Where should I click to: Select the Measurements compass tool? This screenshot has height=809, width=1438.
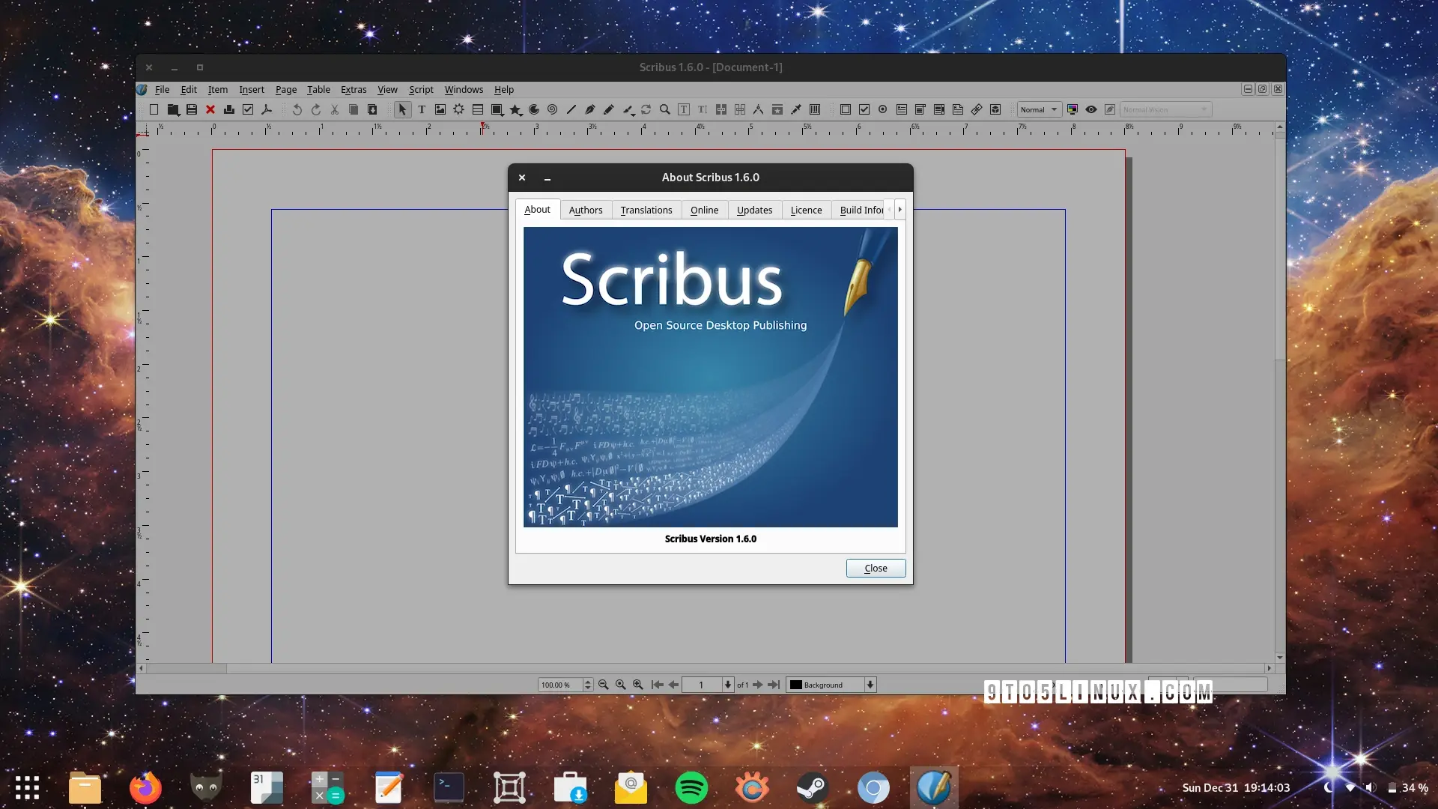(759, 109)
